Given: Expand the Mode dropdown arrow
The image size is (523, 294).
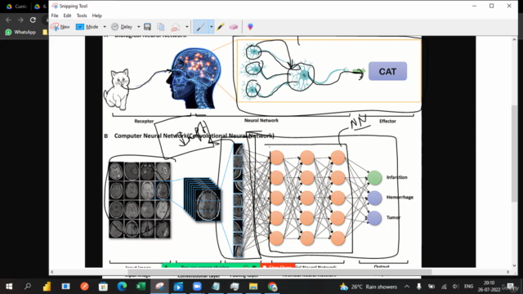Looking at the screenshot, I should (105, 27).
